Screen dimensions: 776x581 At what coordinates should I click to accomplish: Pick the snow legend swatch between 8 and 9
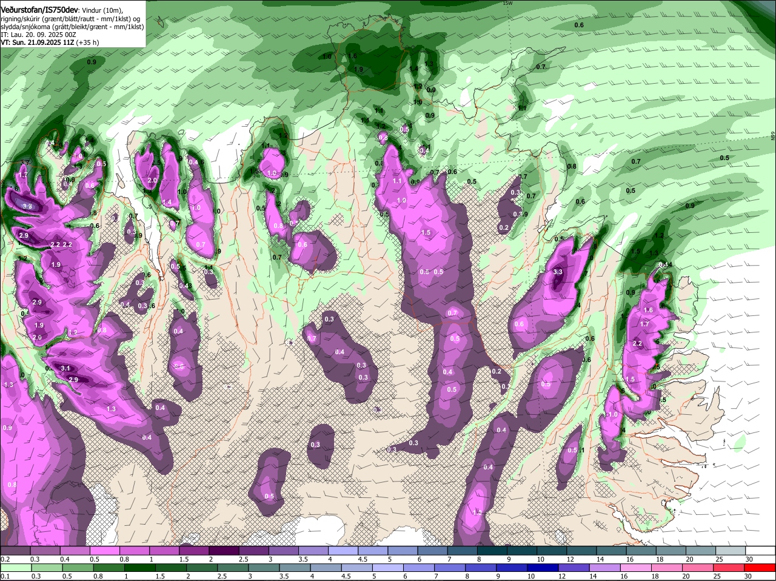click(x=492, y=550)
